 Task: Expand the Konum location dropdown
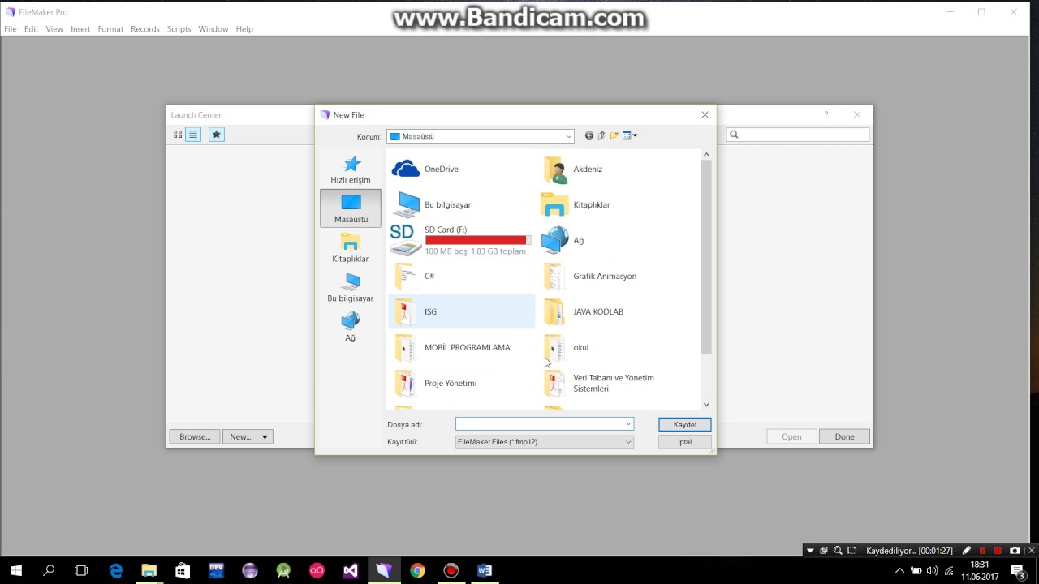click(568, 136)
